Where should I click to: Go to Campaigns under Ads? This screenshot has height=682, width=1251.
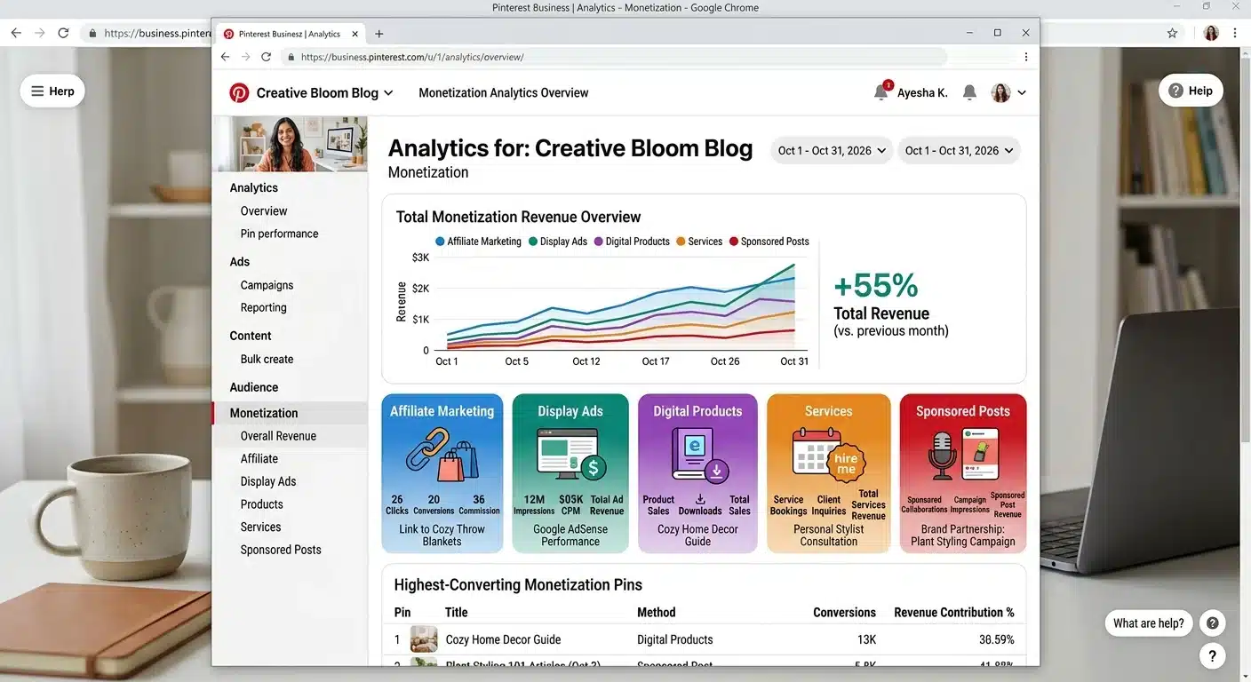pyautogui.click(x=267, y=285)
